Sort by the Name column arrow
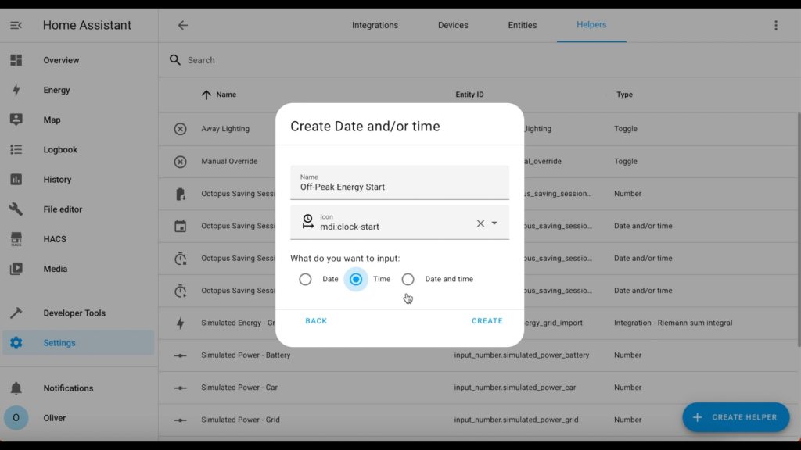Image resolution: width=801 pixels, height=450 pixels. click(x=206, y=95)
